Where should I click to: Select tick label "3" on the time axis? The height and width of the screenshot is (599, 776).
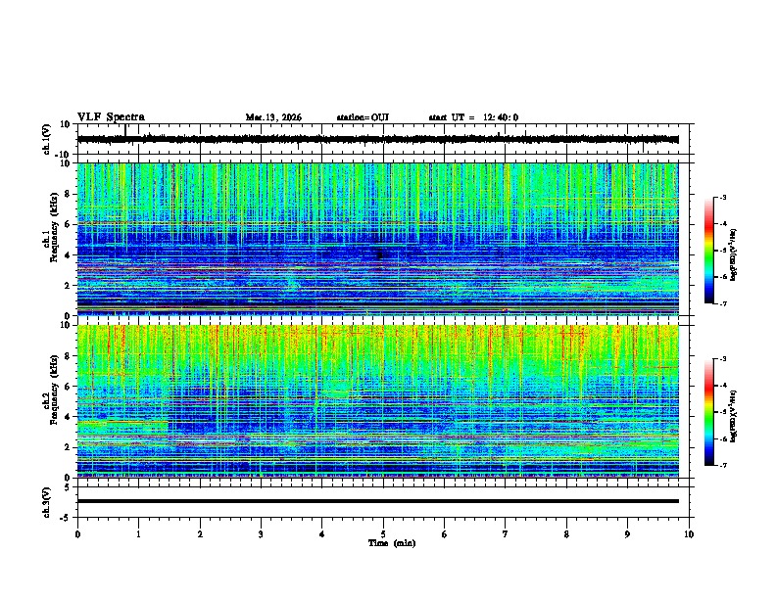point(261,534)
